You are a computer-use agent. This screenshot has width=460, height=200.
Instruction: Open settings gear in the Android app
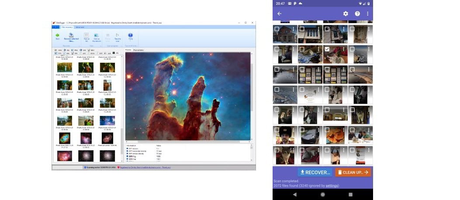(x=346, y=14)
